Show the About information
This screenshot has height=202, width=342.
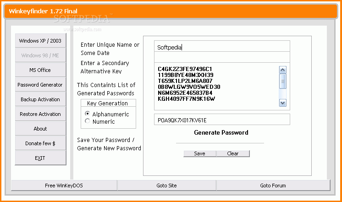tap(40, 129)
